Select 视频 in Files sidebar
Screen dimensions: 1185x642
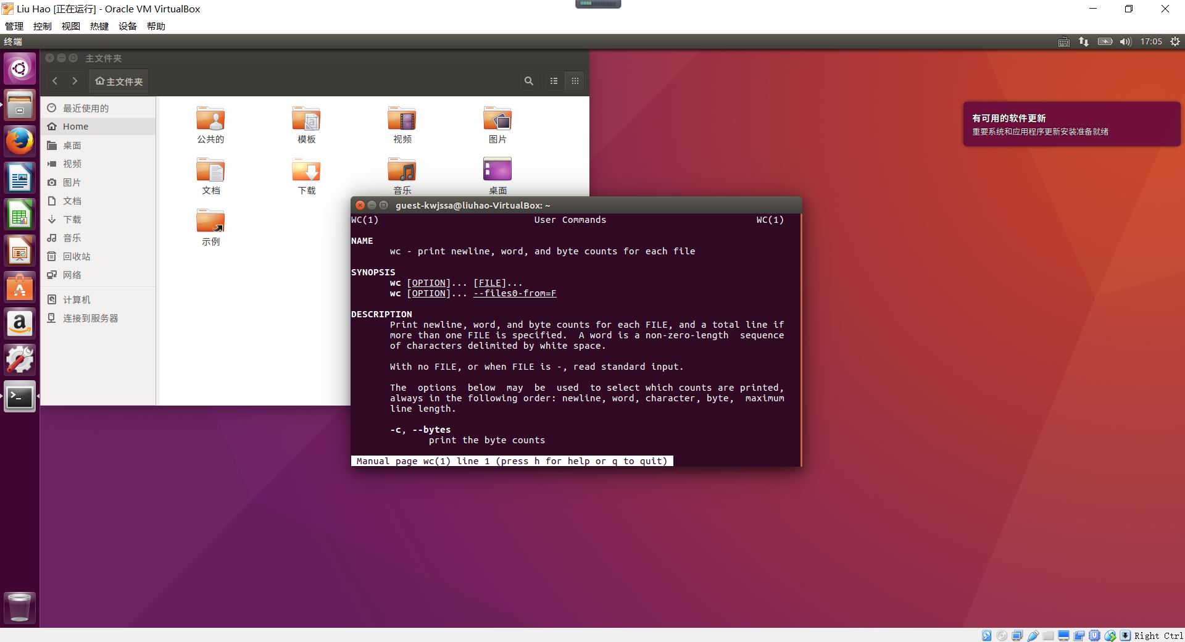pos(98,164)
